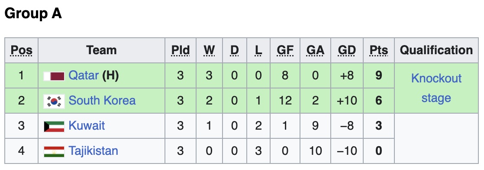Viewport: 484px width, 170px height.
Task: Click the Pos column header abbreviation
Action: 21,50
